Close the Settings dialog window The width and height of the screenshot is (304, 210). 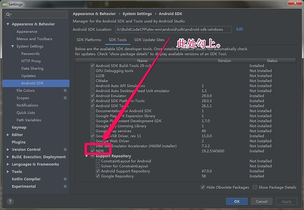click(x=295, y=3)
